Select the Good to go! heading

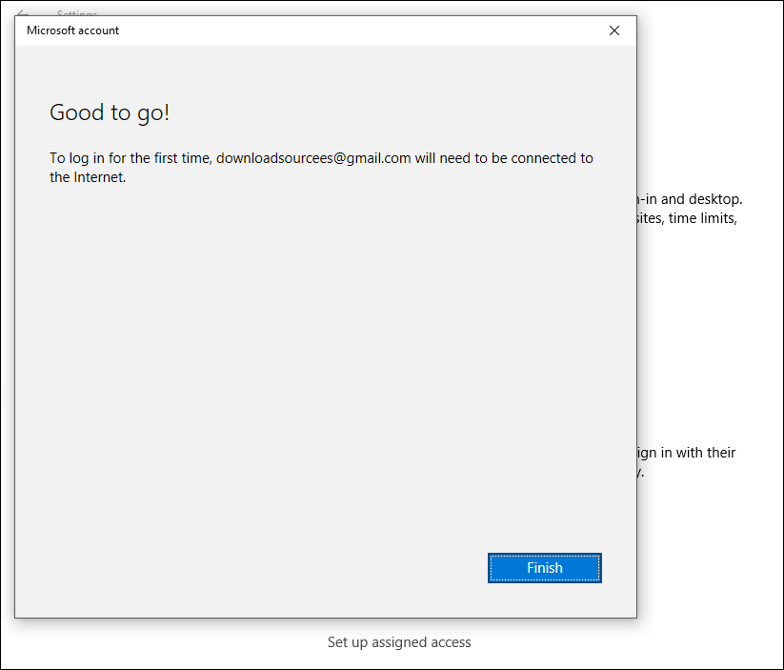pos(110,112)
